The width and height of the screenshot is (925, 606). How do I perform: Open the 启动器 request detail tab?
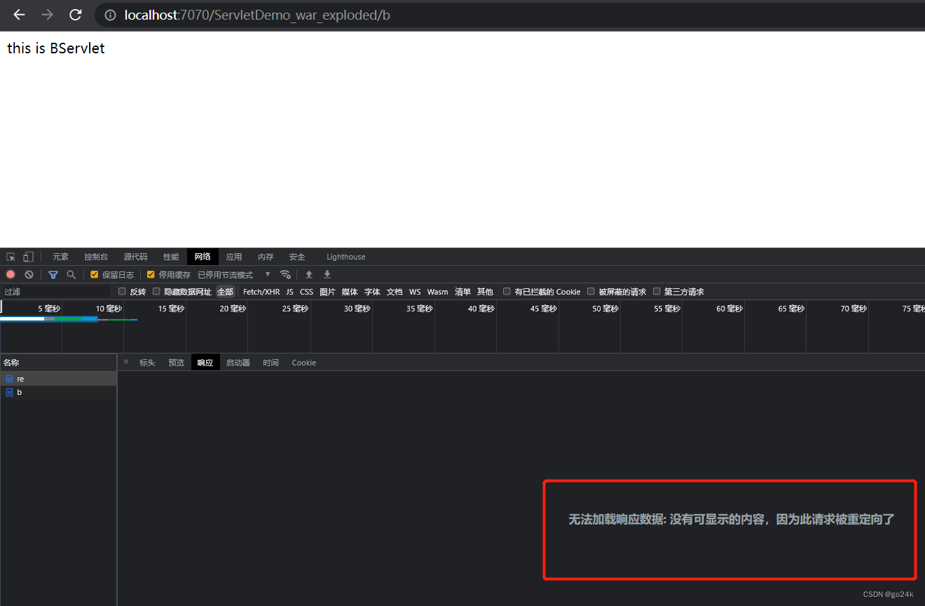(x=238, y=363)
